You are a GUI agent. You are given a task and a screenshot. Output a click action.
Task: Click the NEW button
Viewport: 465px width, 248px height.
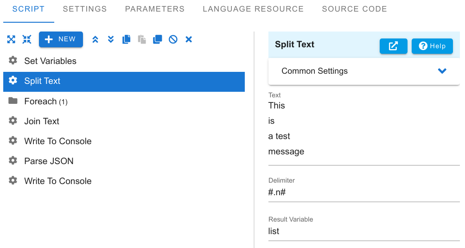(x=61, y=39)
